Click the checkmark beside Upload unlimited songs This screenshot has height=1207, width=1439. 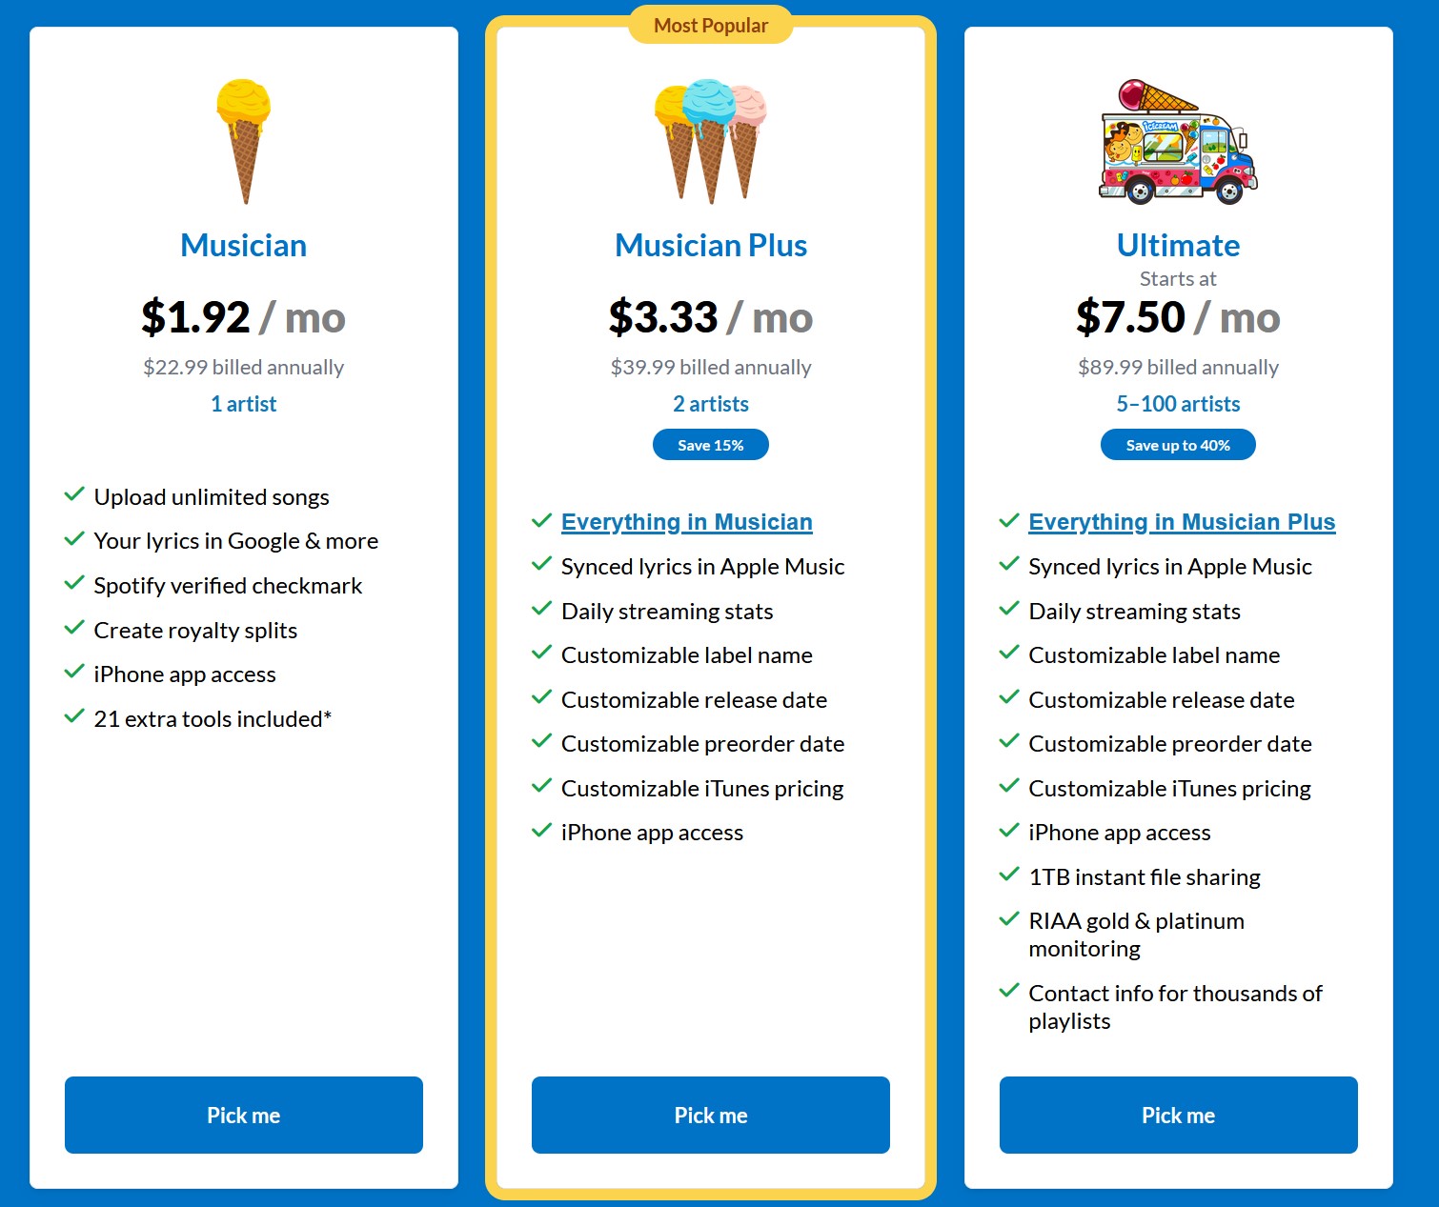[74, 494]
